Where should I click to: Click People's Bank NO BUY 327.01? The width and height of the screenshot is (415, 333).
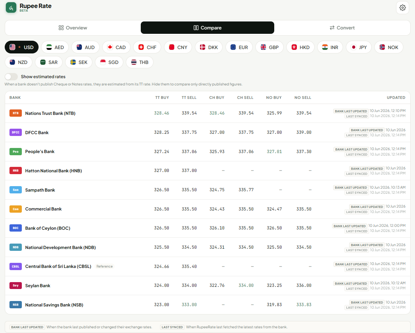coord(274,152)
